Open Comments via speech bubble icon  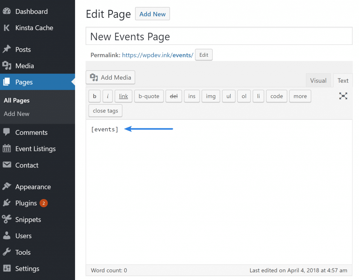tap(7, 132)
